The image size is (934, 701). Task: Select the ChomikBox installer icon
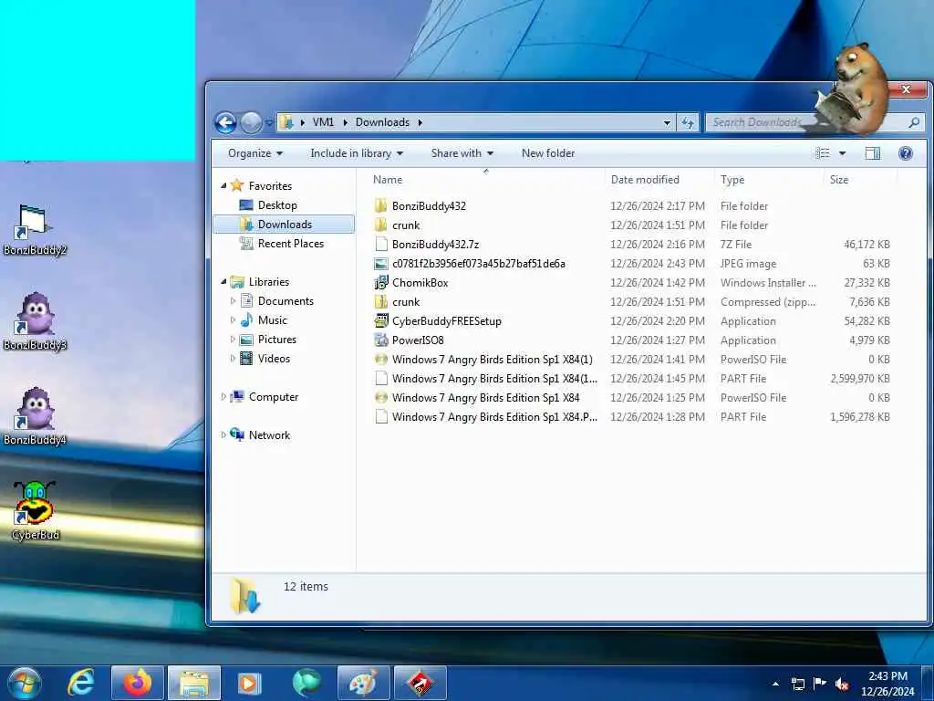click(380, 283)
